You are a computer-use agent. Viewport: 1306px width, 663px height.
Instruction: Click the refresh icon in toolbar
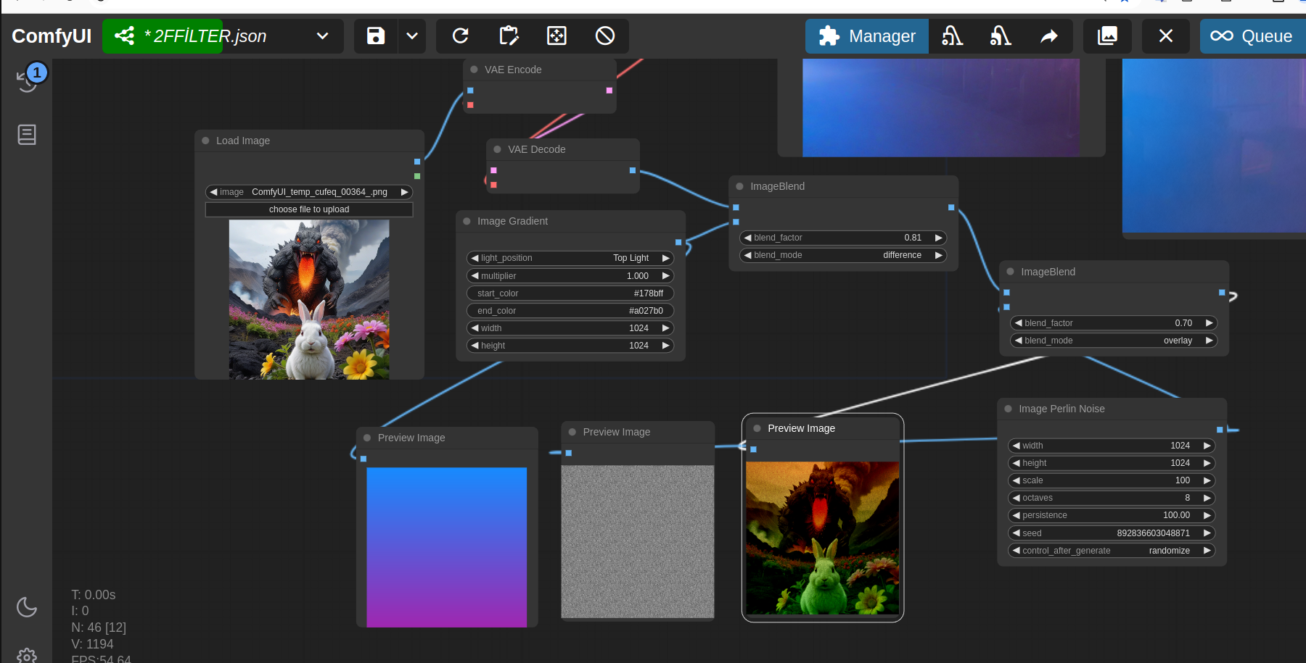[x=461, y=36]
